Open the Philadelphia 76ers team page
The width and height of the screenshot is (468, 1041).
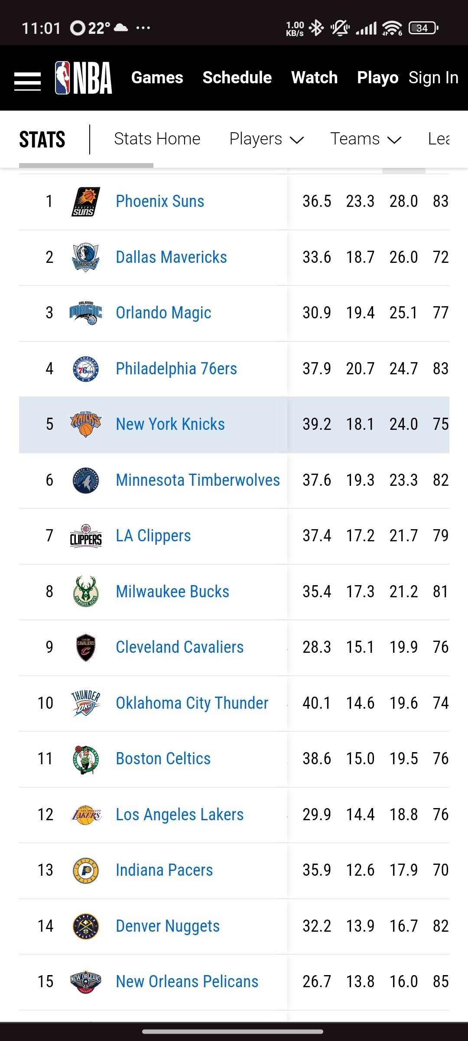click(x=176, y=369)
